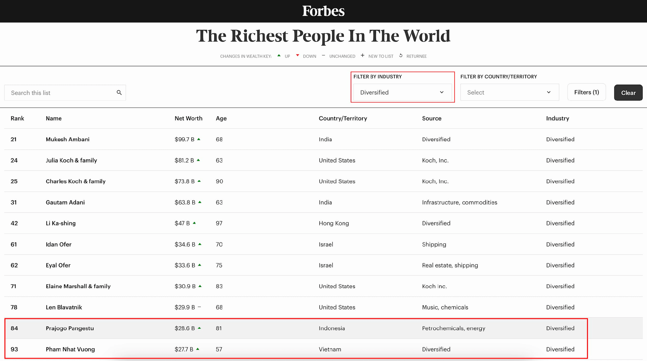Open Prajogo Pangestu's entry

[70, 328]
